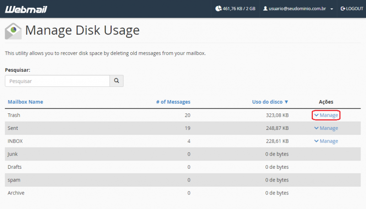Viewport: 366px width, 209px height.
Task: Sort by Mailbox Name column
Action: tap(26, 102)
